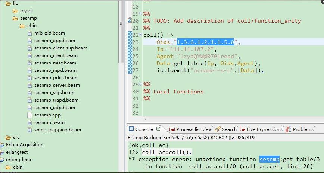The width and height of the screenshot is (324, 173).
Task: Close the Console view tab
Action: [x=158, y=129]
